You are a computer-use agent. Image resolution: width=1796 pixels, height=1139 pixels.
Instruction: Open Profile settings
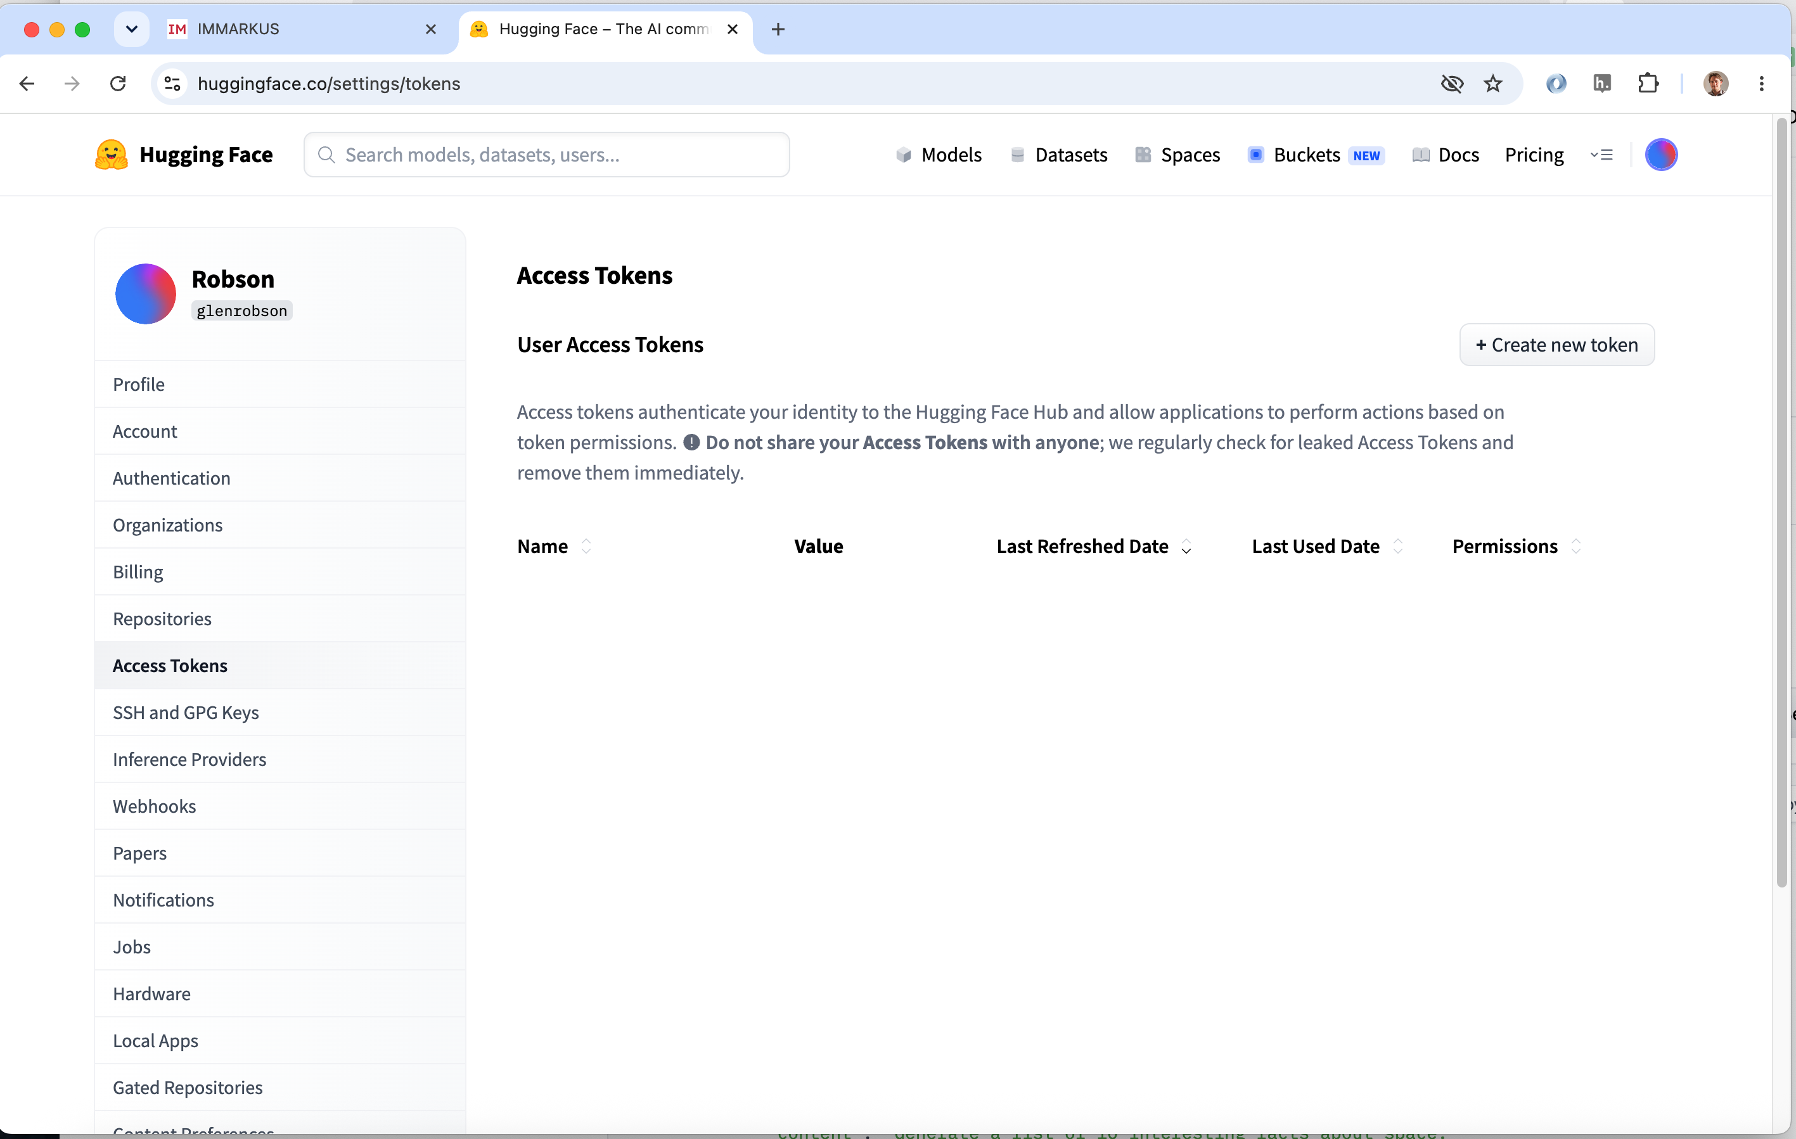[281, 385]
